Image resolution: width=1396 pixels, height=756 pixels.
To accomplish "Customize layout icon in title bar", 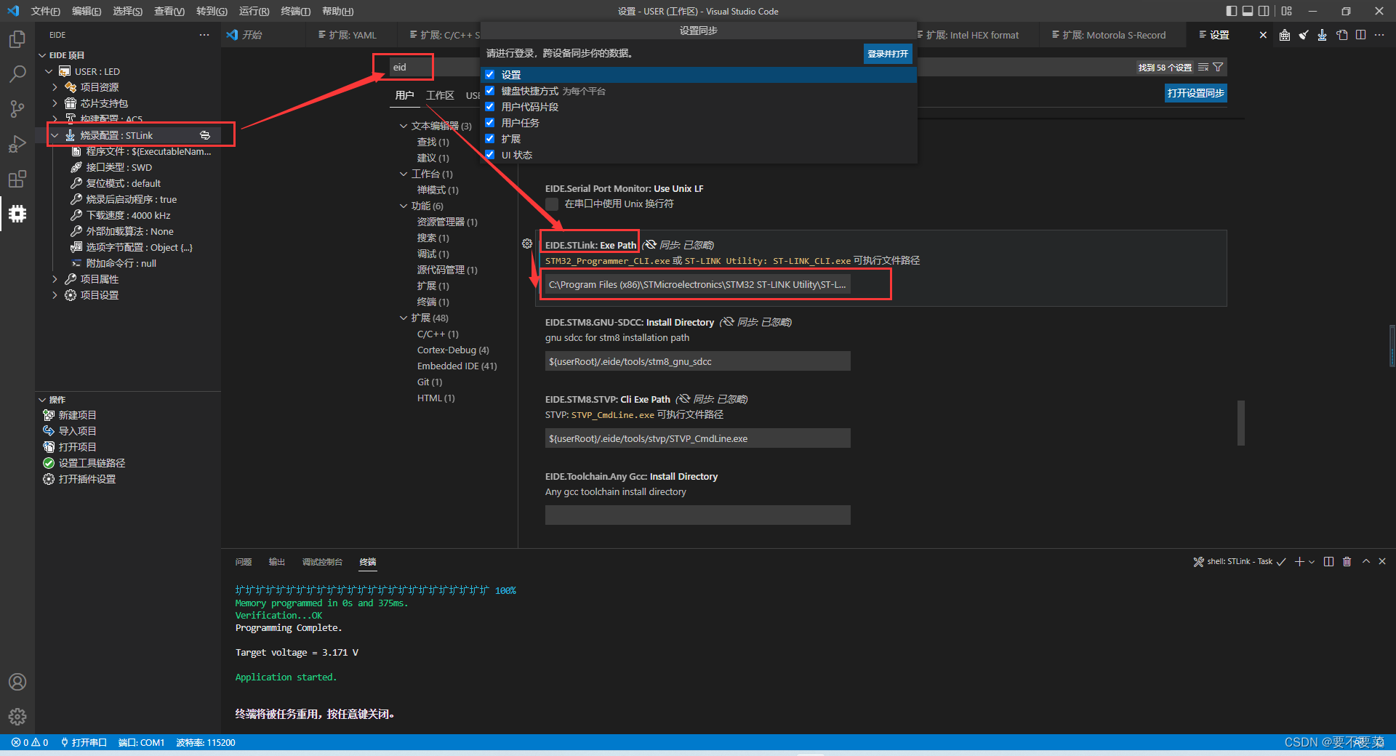I will [x=1287, y=11].
